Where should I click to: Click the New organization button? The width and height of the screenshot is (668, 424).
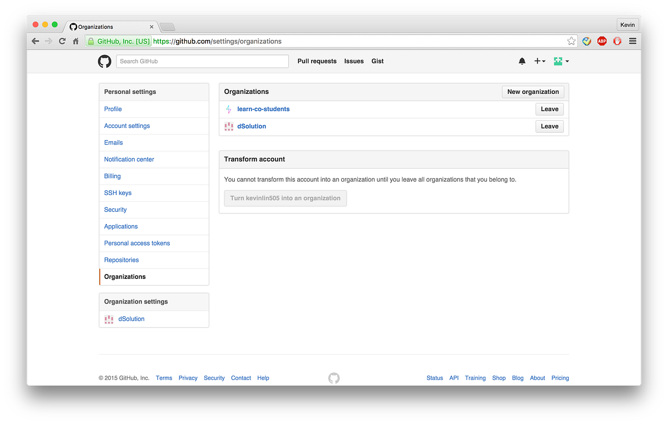point(533,91)
